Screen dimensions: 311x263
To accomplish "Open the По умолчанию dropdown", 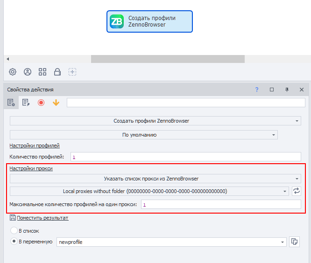I will 144,135.
